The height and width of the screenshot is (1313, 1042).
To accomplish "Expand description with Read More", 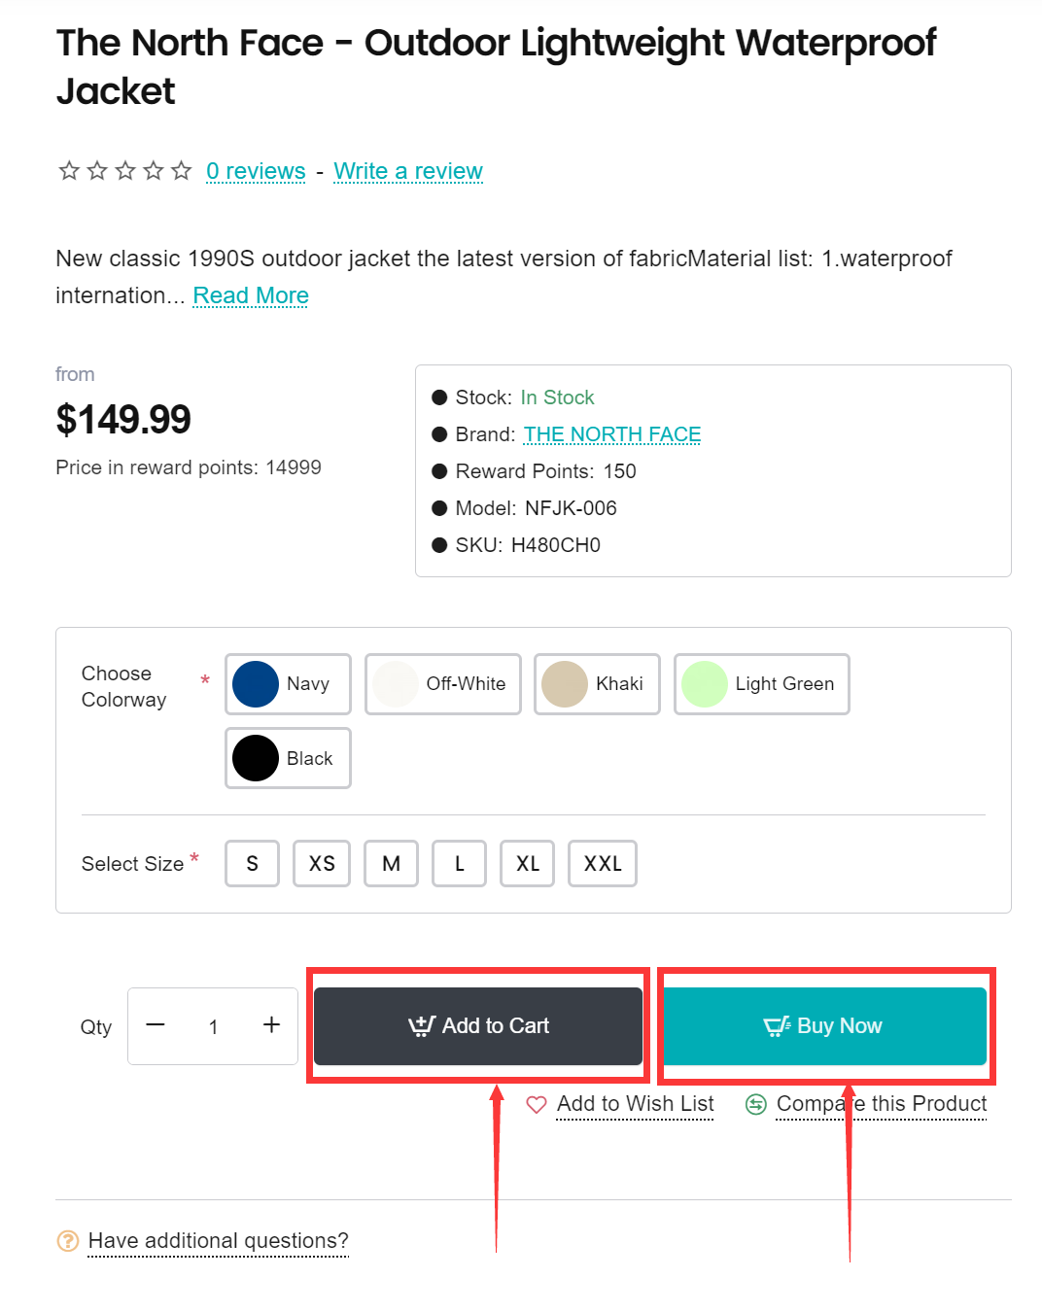I will coord(251,295).
